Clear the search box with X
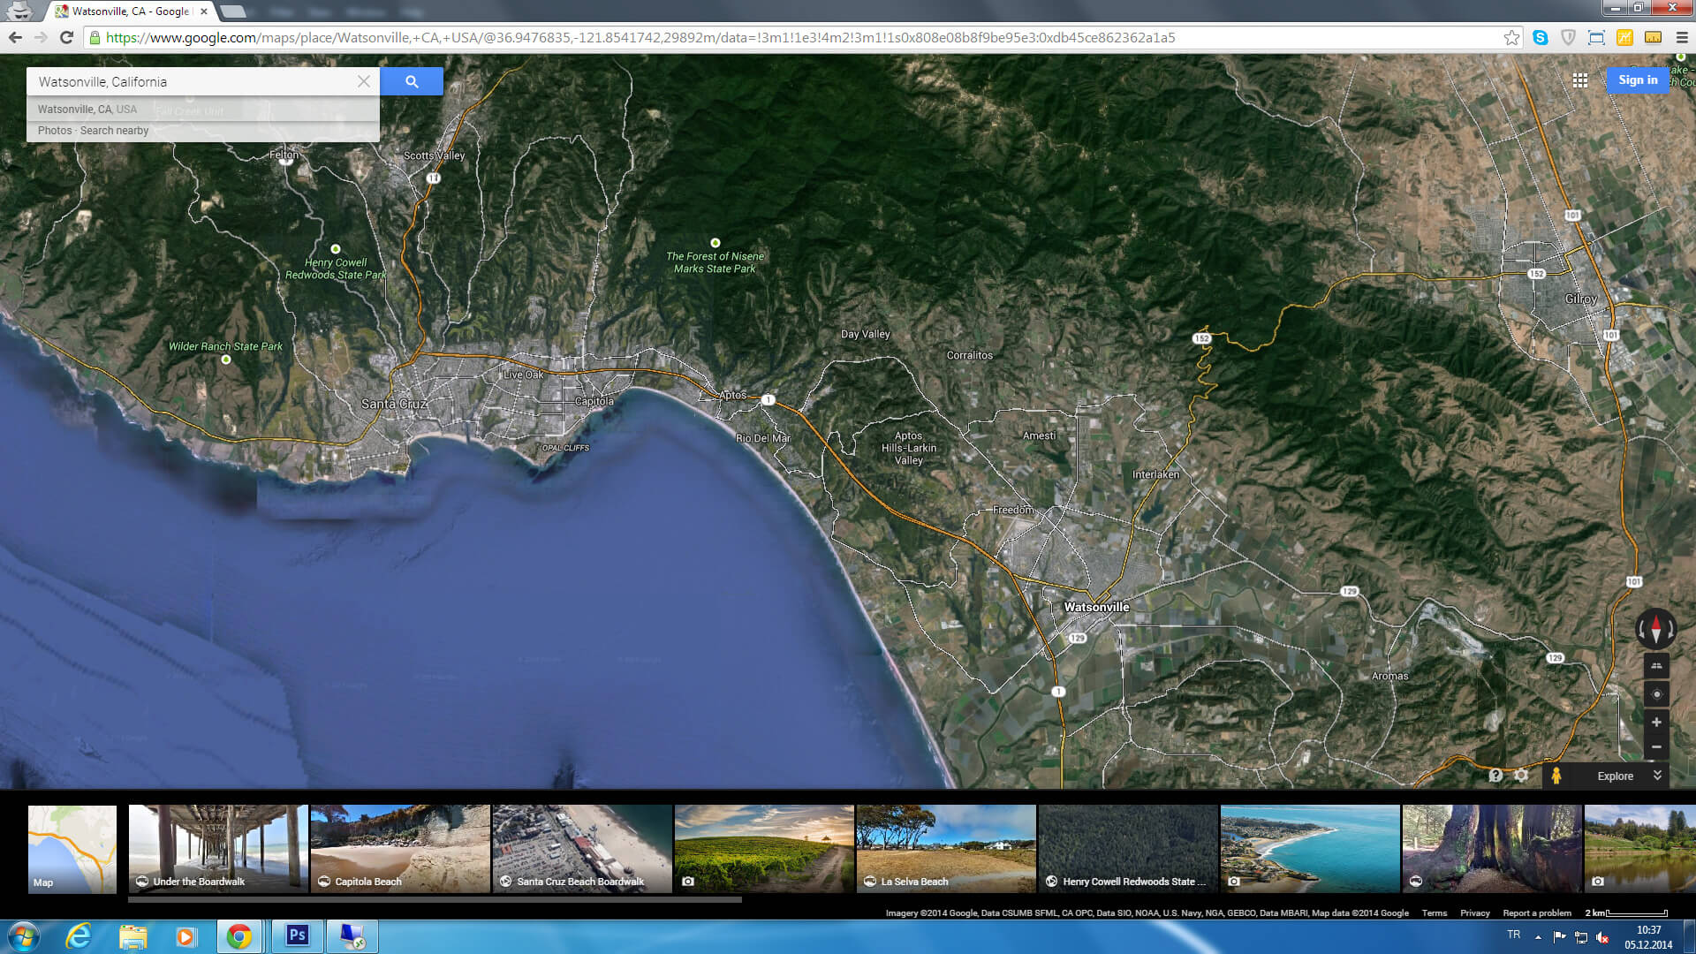1696x954 pixels. click(364, 81)
